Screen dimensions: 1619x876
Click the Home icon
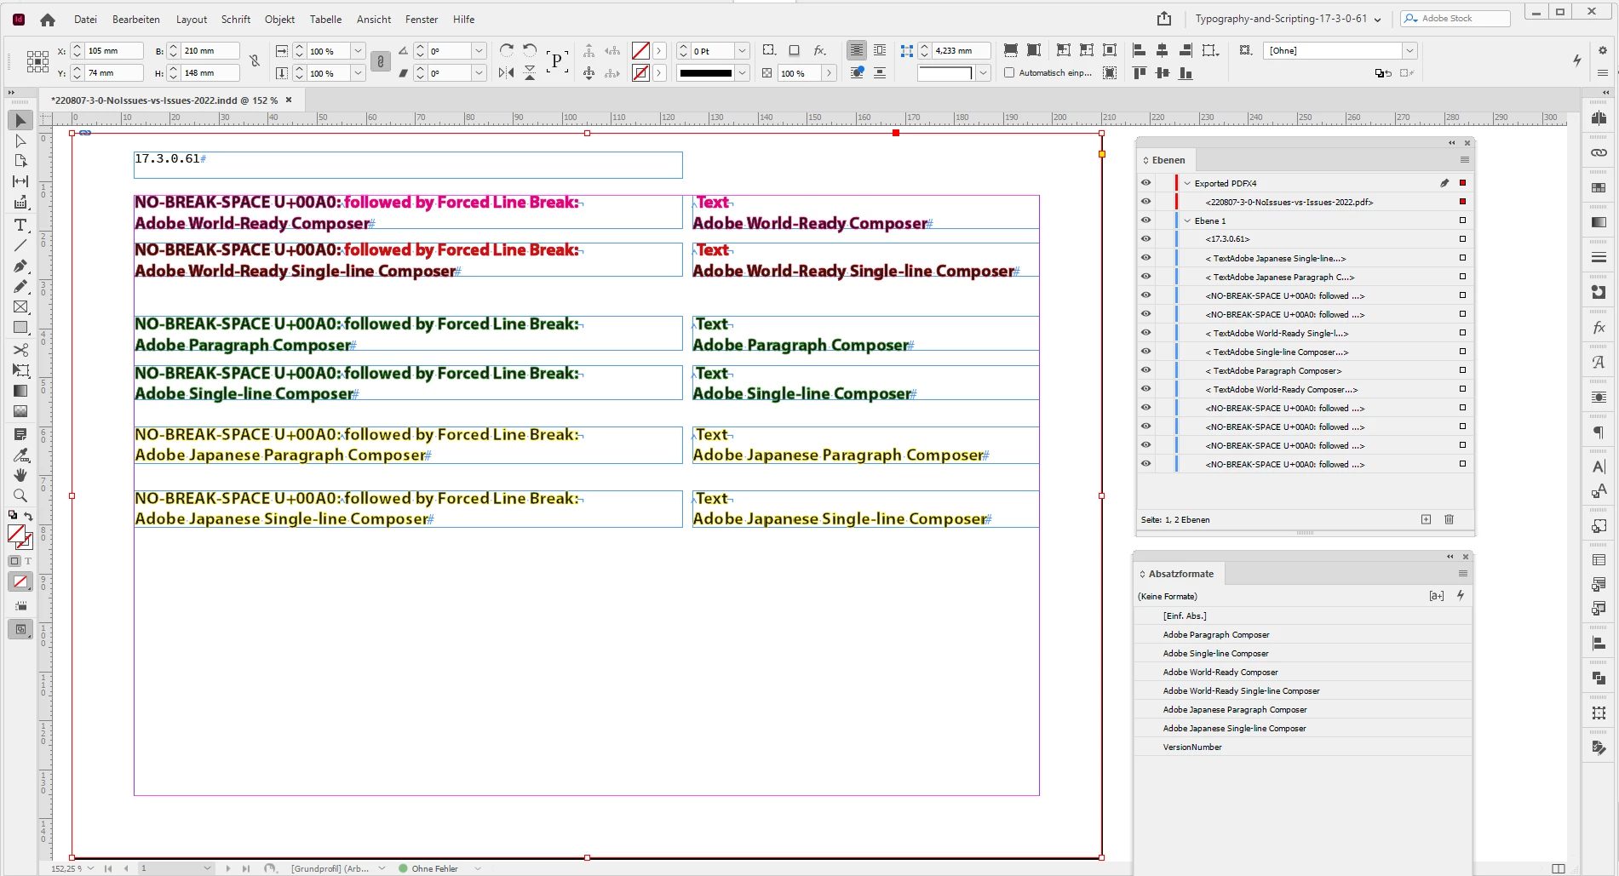48,19
